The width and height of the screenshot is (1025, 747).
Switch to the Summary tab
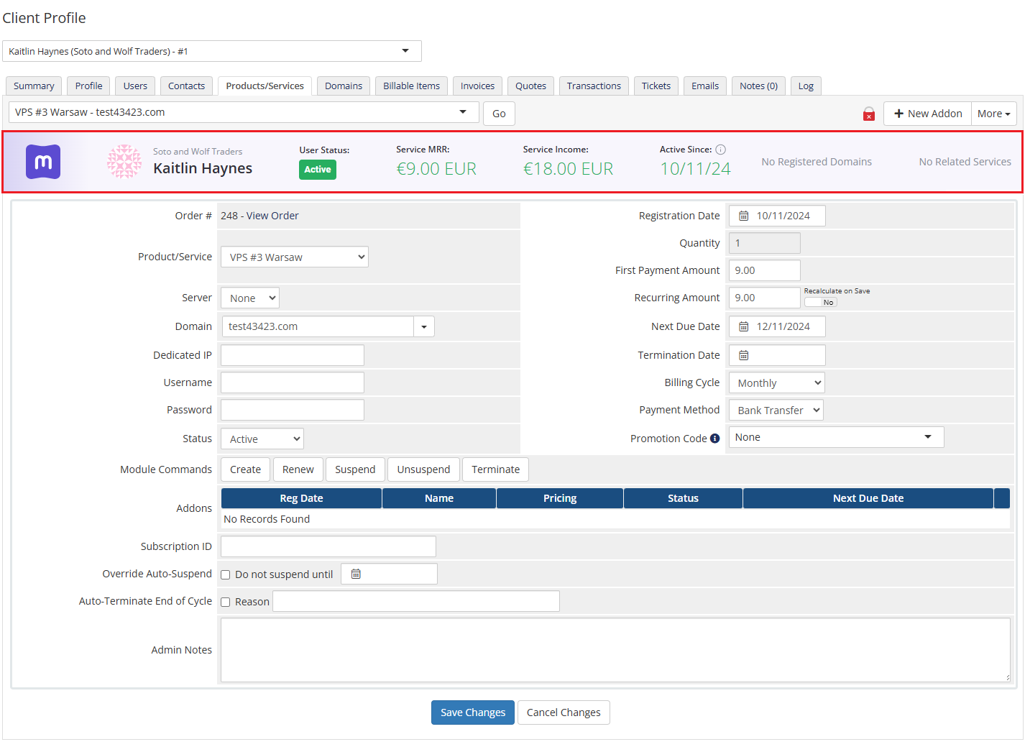[x=34, y=86]
